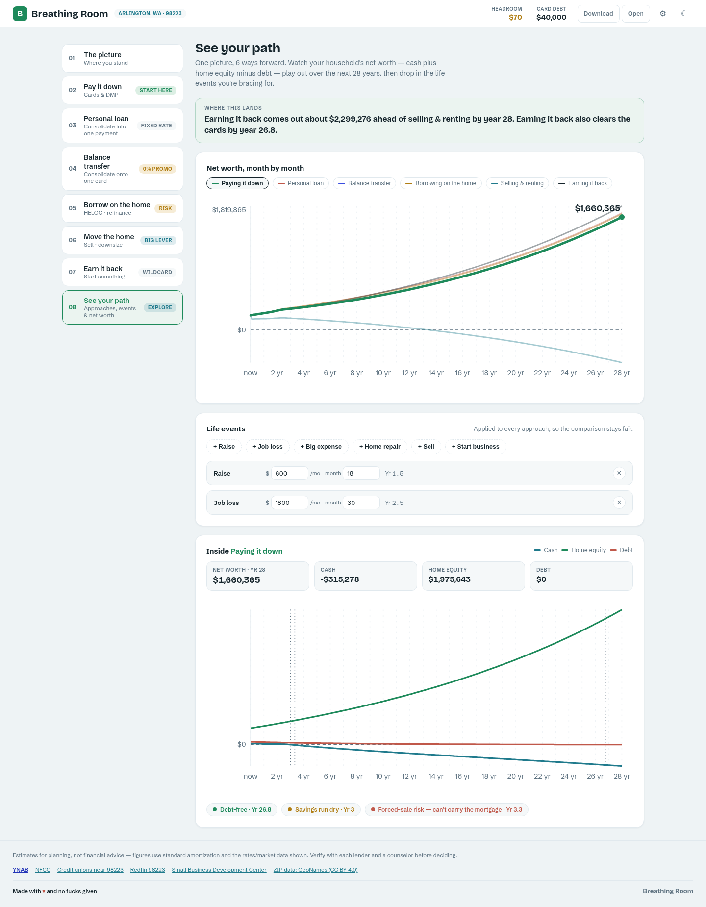Toggle the Personal loan chart series
This screenshot has height=907, width=706.
pos(301,183)
